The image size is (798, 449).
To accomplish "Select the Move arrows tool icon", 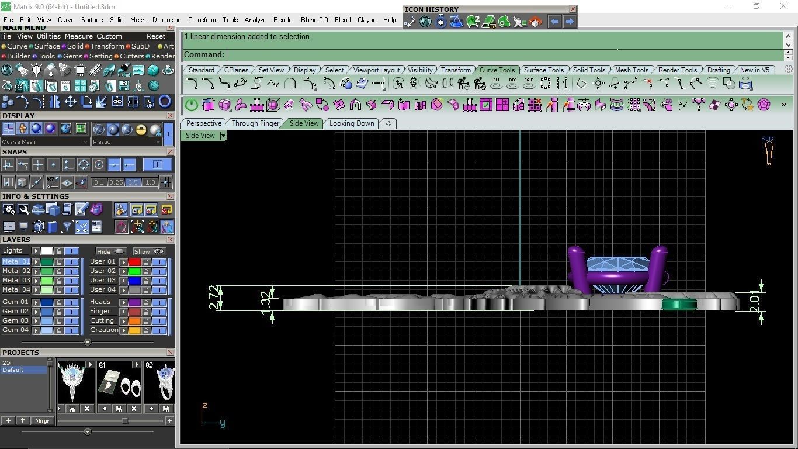I will click(x=70, y=102).
